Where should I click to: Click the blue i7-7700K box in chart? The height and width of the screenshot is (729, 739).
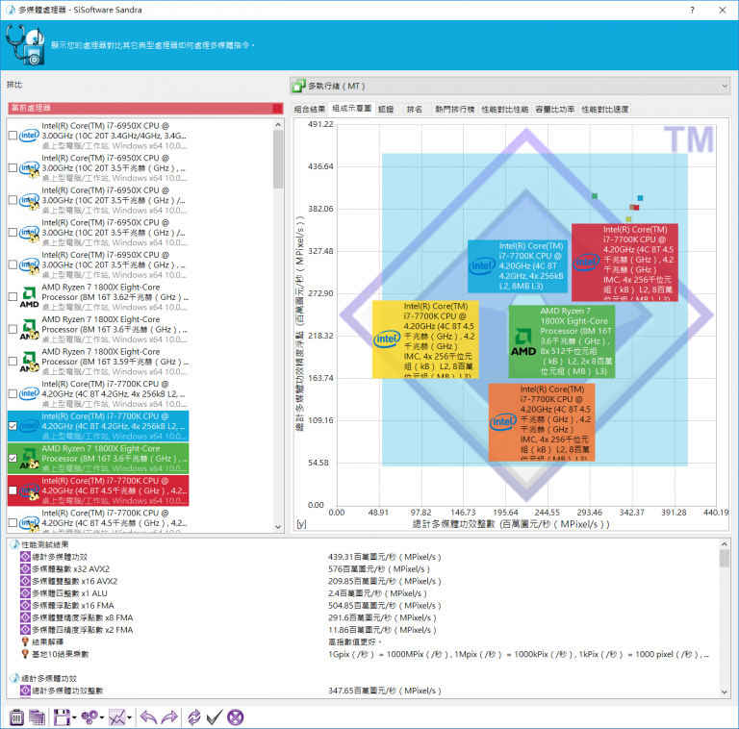(518, 266)
